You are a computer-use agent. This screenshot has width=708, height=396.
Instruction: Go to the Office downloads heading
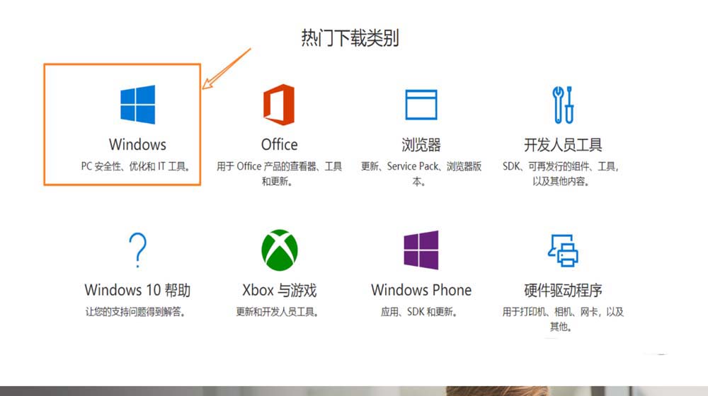coord(279,145)
